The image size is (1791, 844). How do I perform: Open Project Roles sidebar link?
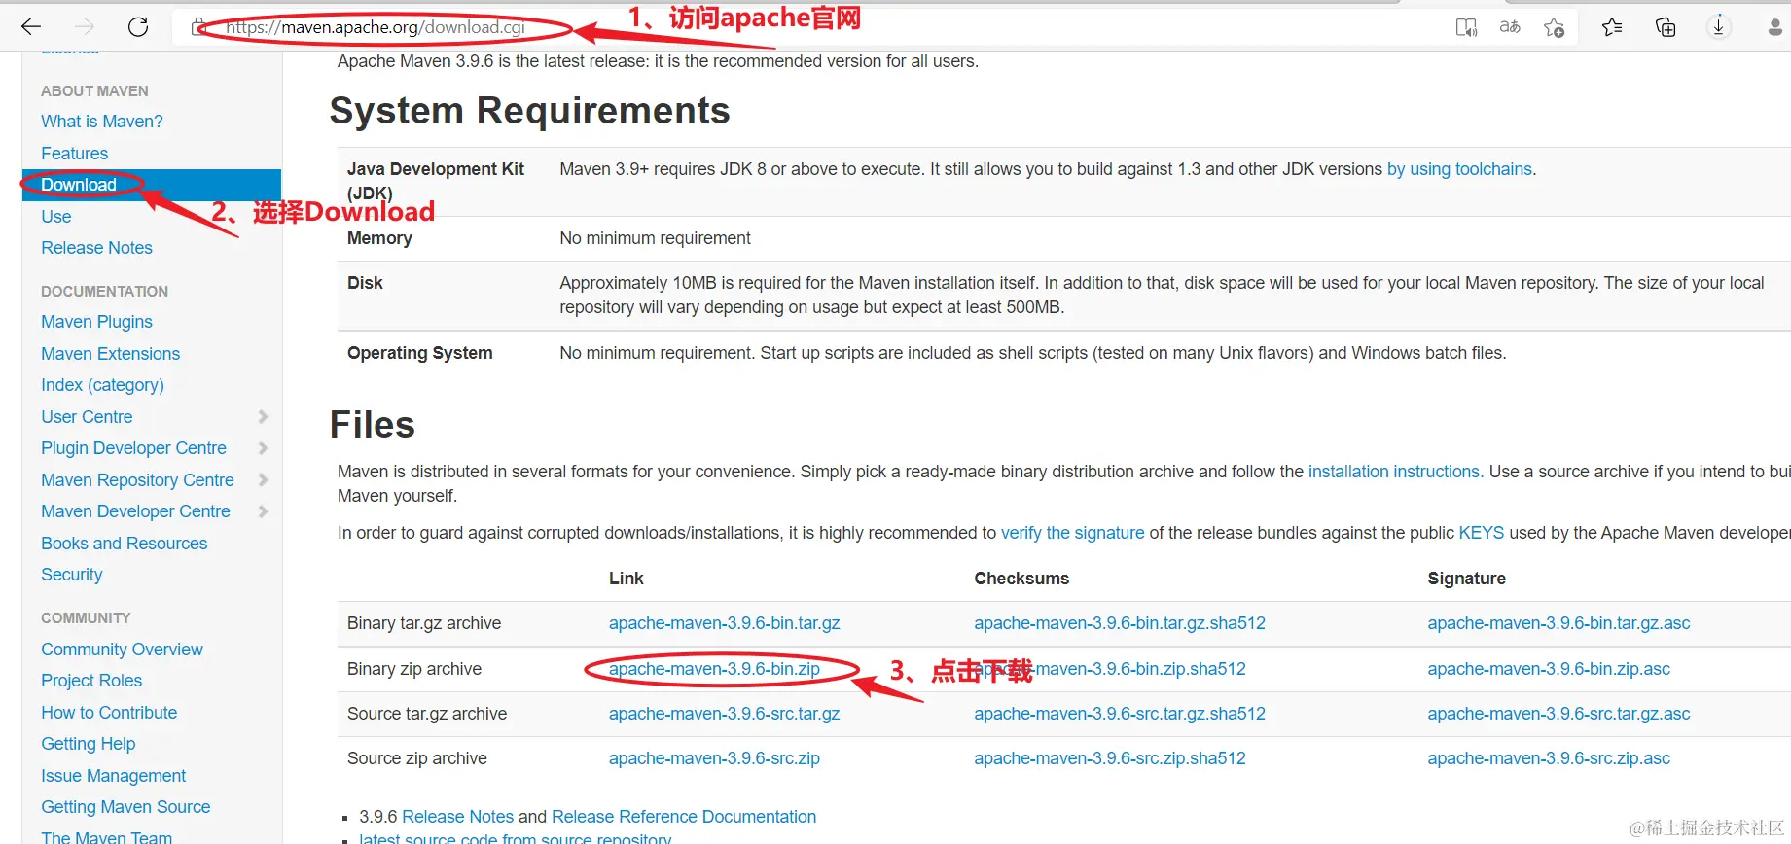[x=91, y=681]
